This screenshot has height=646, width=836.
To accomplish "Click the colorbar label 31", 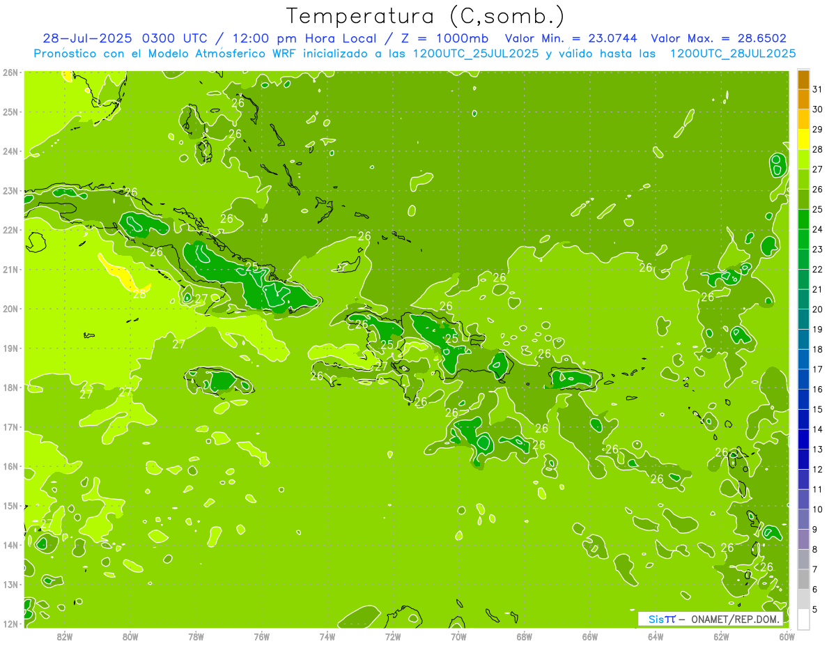I will [817, 89].
